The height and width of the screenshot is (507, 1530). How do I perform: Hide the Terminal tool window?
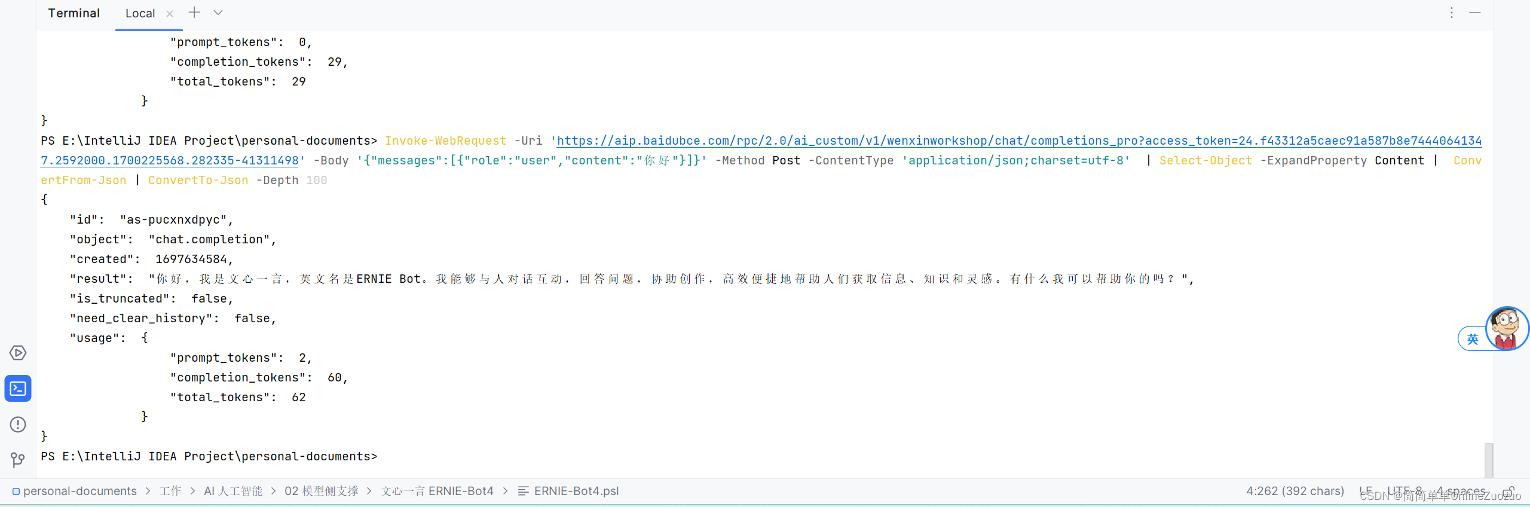tap(1475, 13)
